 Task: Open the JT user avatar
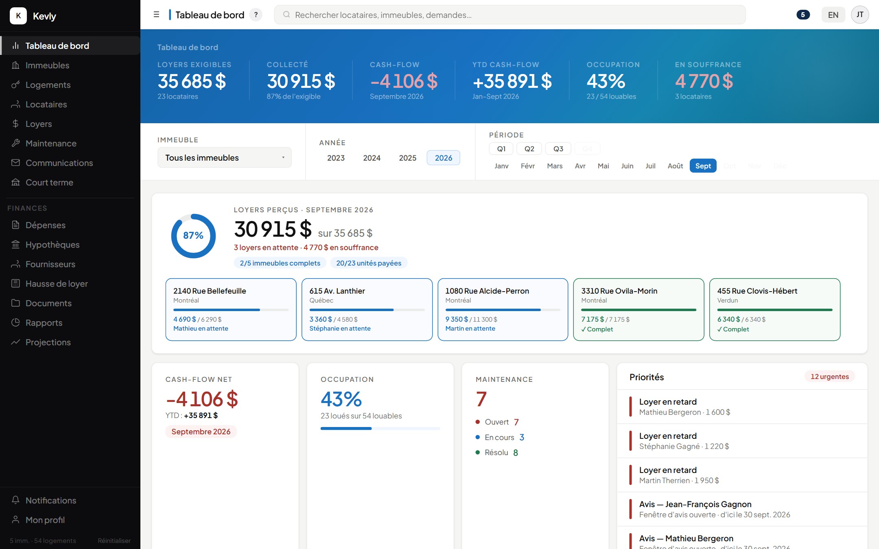(x=860, y=15)
